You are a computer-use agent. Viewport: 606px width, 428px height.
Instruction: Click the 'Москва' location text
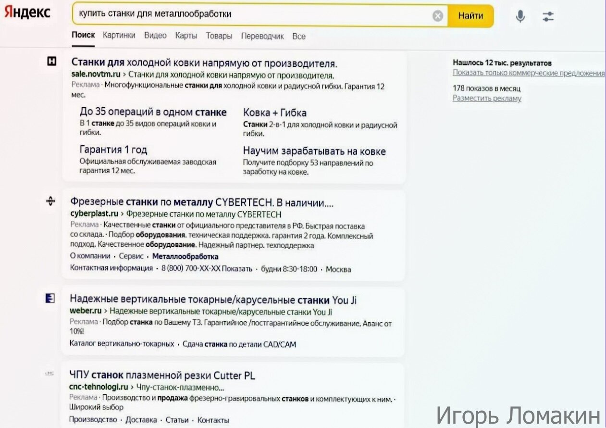click(338, 269)
